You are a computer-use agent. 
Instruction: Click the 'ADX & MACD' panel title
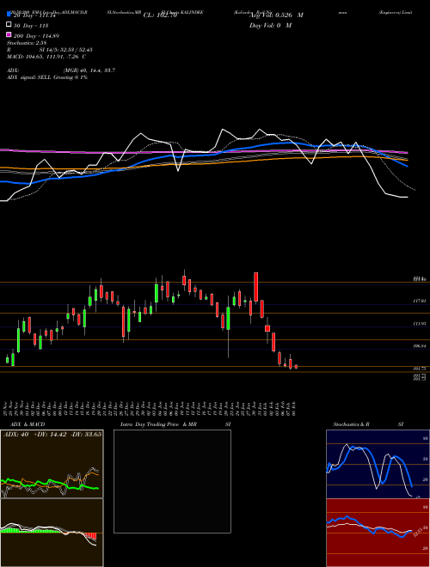pos(28,424)
